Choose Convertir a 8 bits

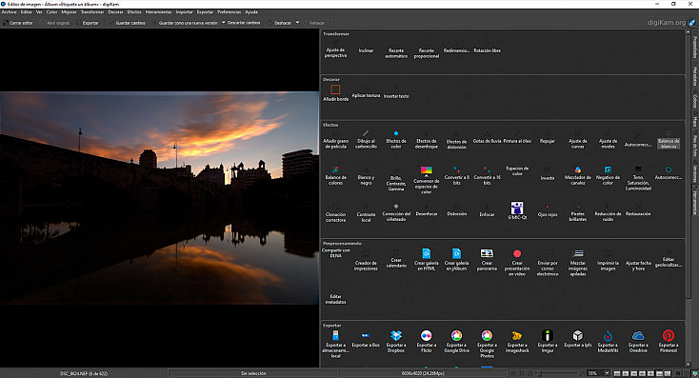click(x=456, y=175)
